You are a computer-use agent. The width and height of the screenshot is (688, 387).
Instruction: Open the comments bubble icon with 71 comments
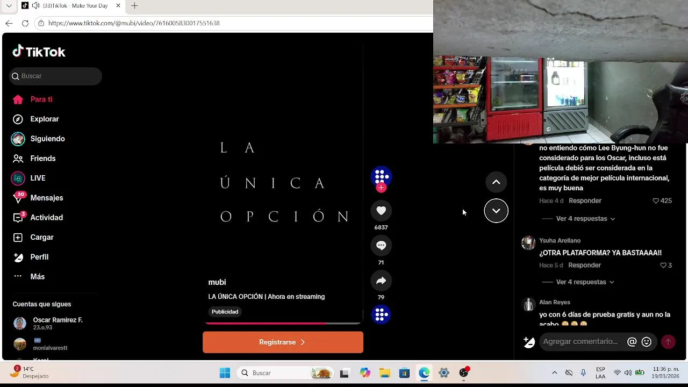tap(381, 246)
